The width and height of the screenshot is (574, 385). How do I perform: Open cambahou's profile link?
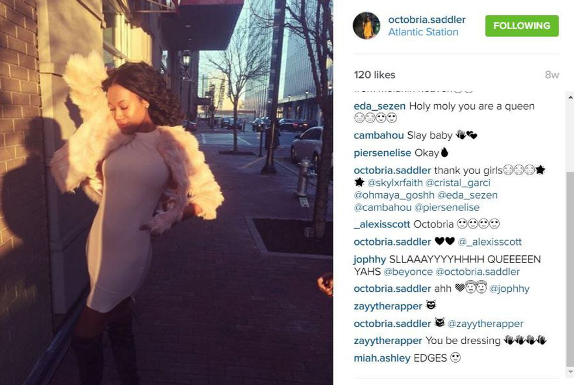coord(379,135)
